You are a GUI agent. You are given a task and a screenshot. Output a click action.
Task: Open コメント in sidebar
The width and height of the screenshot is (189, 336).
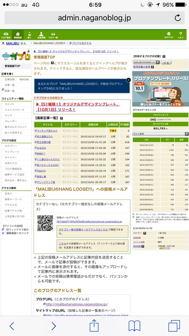10,104
